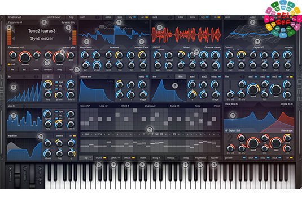Open help marker on step lfo display

tap(14, 115)
